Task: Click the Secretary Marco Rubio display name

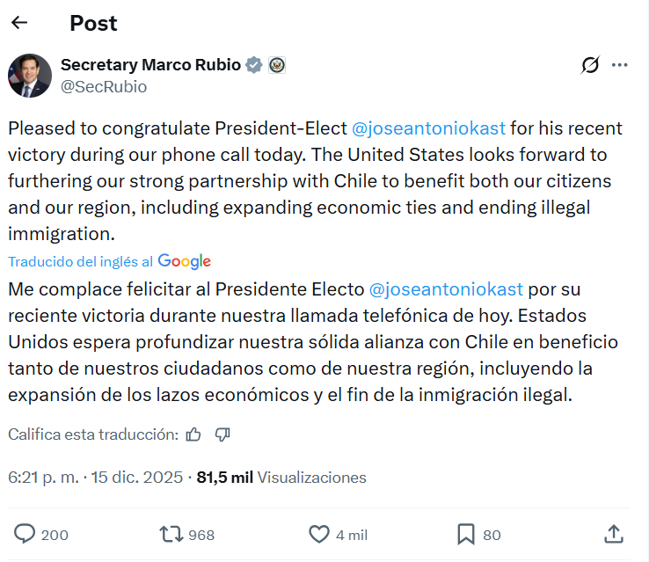Action: click(150, 64)
